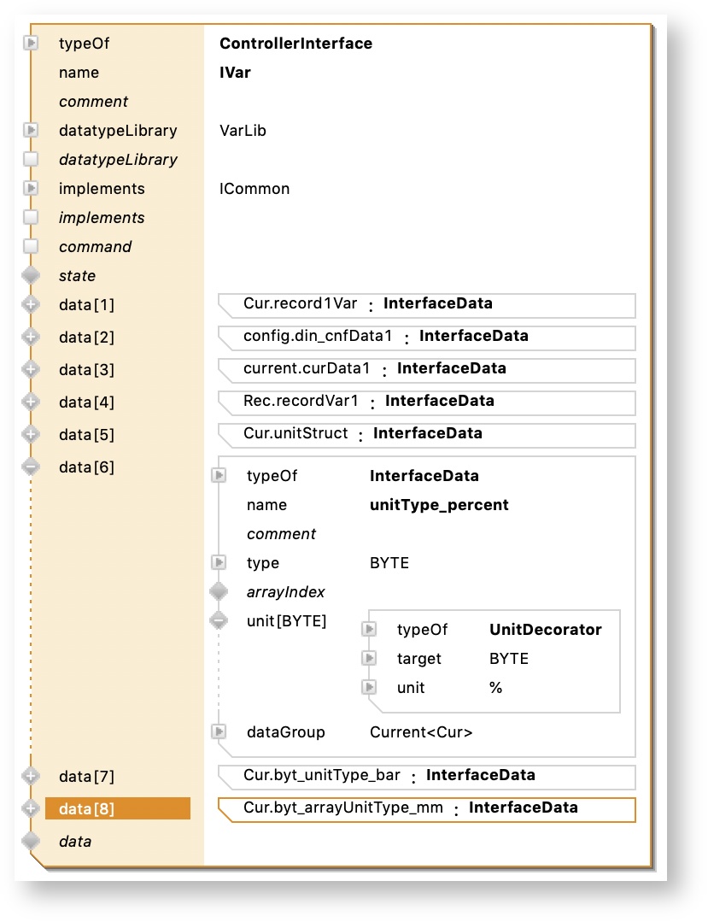The width and height of the screenshot is (708, 922).
Task: Toggle the empty italic datatypeLibrary checkbox
Action: tap(31, 160)
